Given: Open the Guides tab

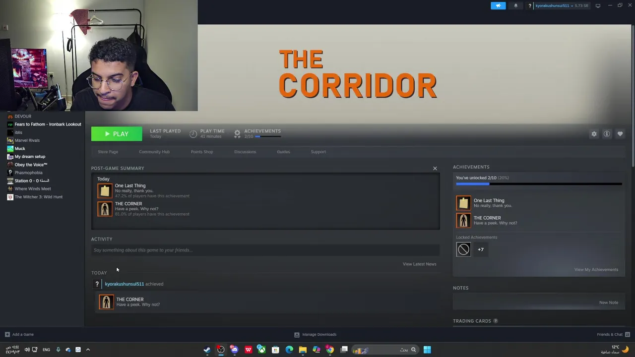Looking at the screenshot, I should 283,152.
